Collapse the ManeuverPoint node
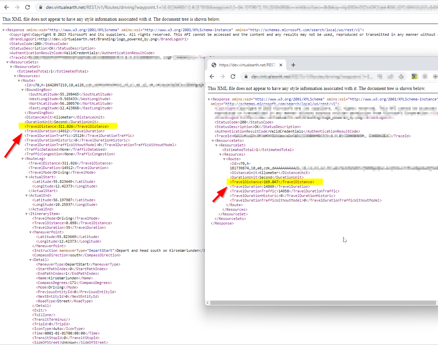438x345 pixels. (x=31, y=232)
